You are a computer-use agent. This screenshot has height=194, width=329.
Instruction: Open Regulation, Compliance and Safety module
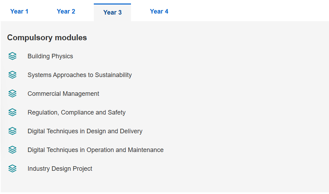click(76, 112)
